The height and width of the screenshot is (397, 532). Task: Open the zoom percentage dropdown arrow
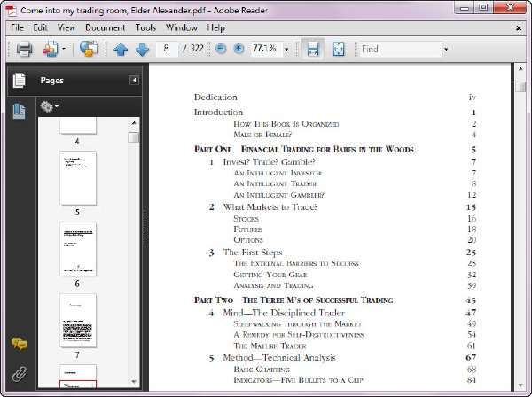[286, 50]
